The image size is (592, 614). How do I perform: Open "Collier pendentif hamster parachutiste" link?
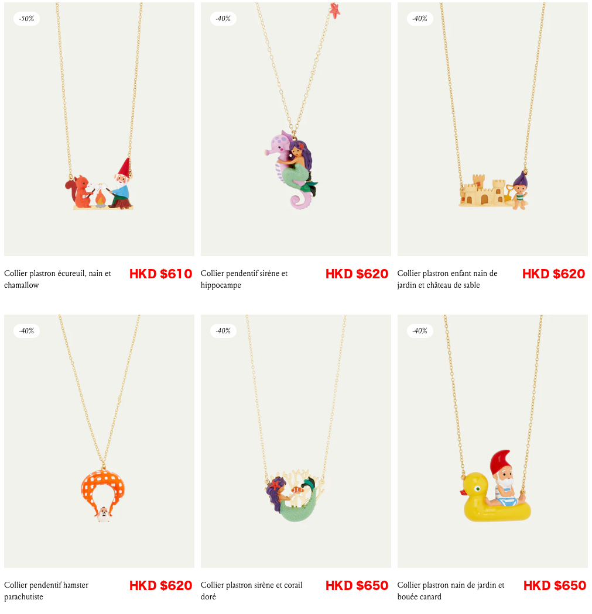tap(46, 591)
